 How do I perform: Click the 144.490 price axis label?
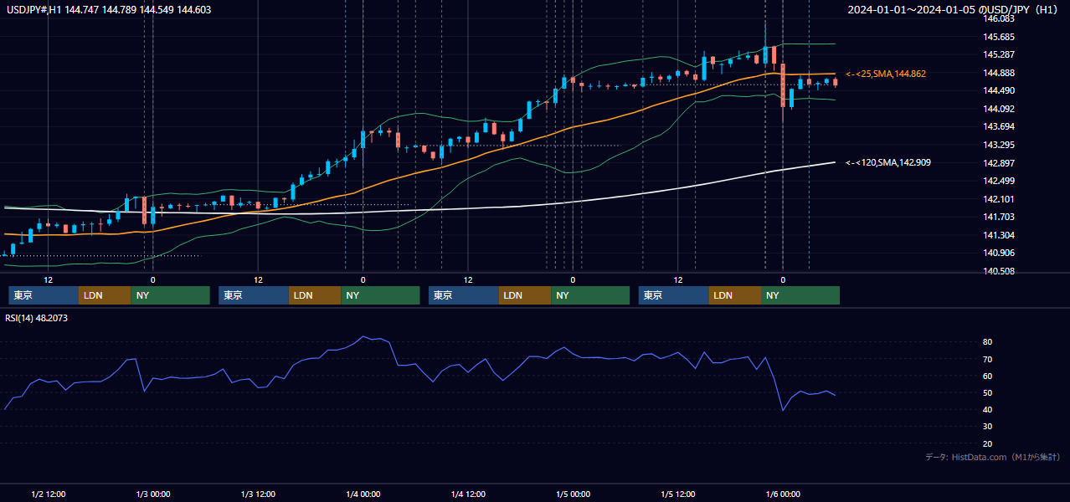coord(1000,90)
